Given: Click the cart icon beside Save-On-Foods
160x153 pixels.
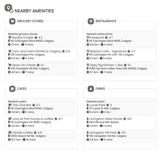Looking at the screenshot, I should click(x=10, y=65).
